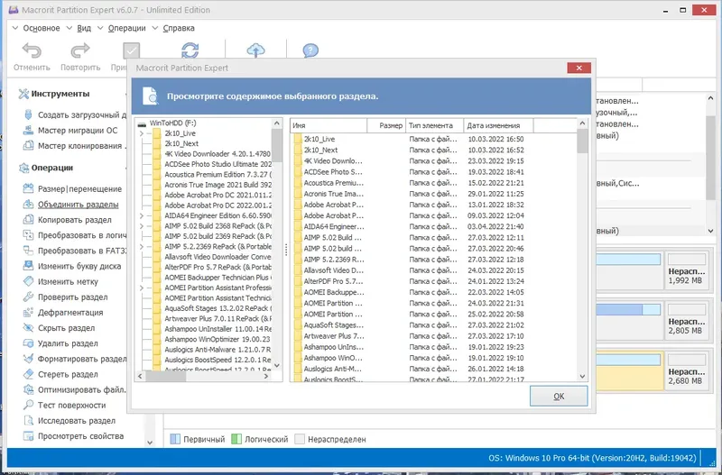Click the help speech-bubble toolbar icon
The image size is (722, 475).
pyautogui.click(x=310, y=50)
